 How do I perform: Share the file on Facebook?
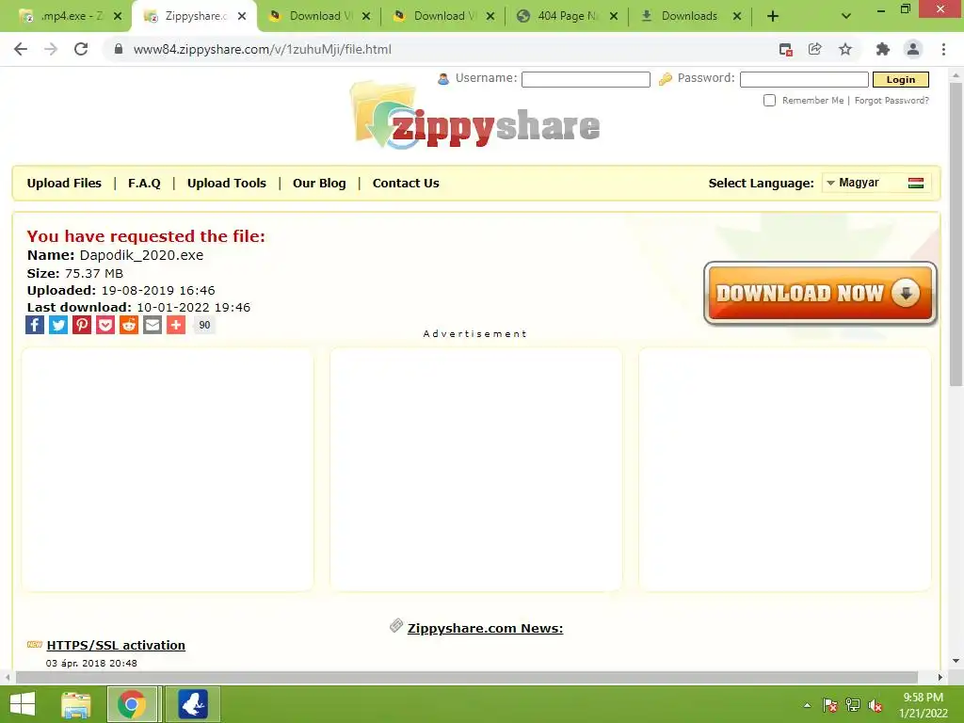click(x=35, y=325)
